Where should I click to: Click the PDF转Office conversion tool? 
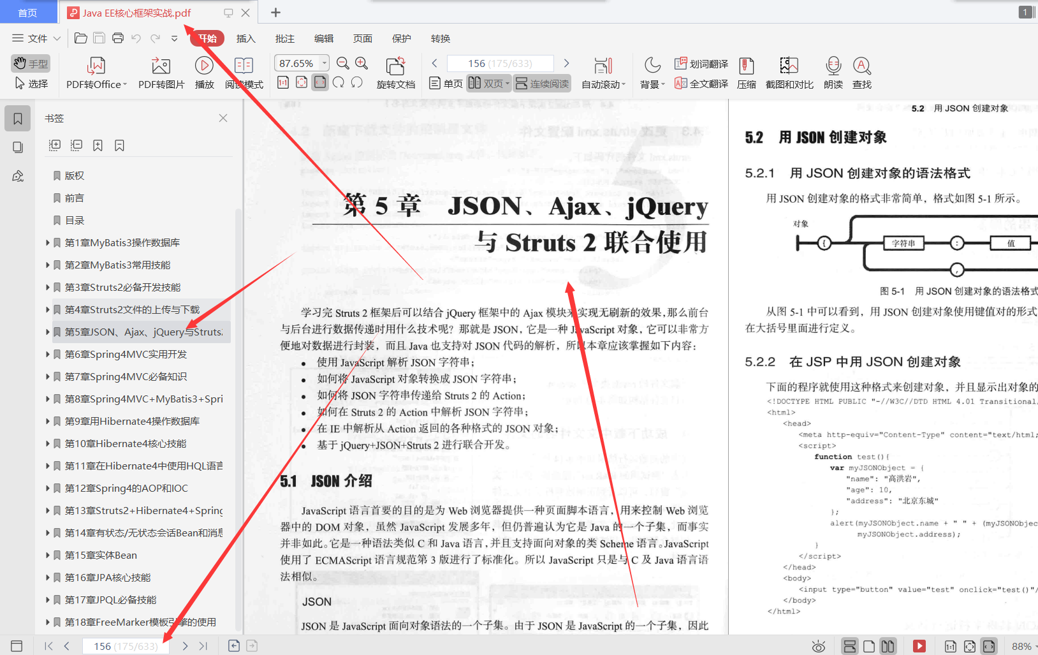click(x=96, y=73)
